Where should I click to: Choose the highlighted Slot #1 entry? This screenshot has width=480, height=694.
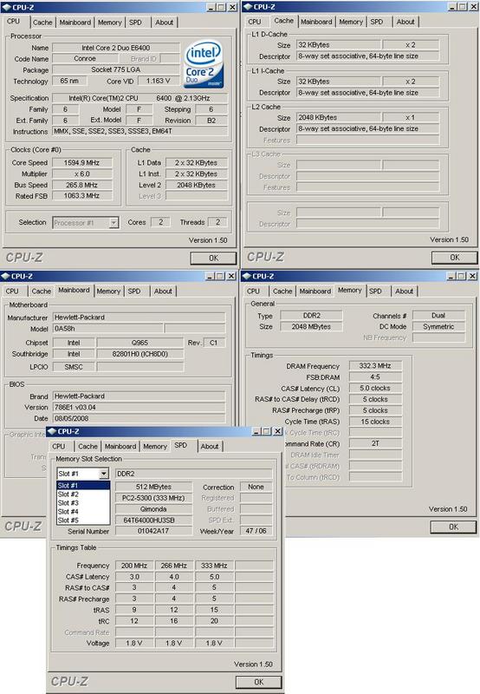(83, 486)
